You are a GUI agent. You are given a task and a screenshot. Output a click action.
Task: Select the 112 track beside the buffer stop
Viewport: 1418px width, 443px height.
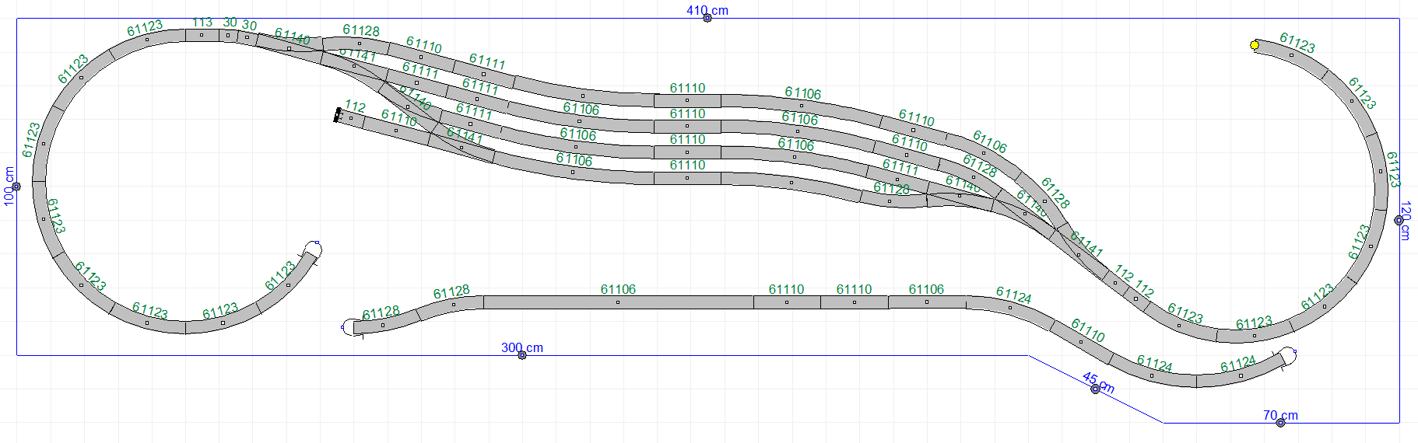pyautogui.click(x=353, y=118)
